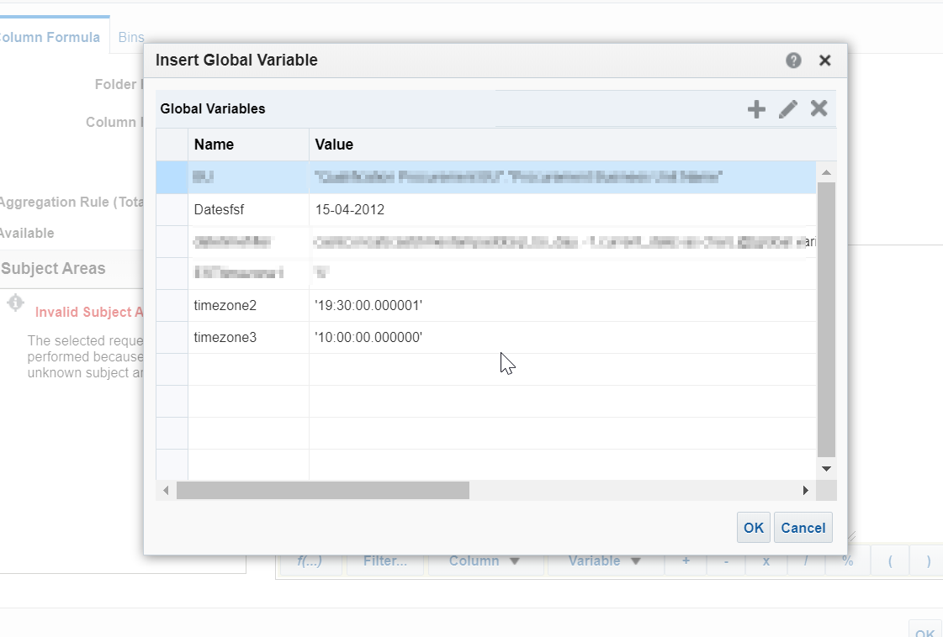Select the 15-04-2012 value cell
Image resolution: width=943 pixels, height=637 pixels.
(562, 210)
